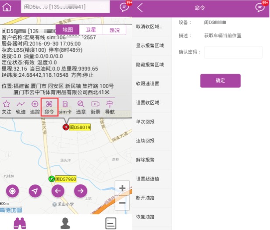Click the next vehicle right arrow button
The width and height of the screenshot is (270, 230).
[80, 191]
